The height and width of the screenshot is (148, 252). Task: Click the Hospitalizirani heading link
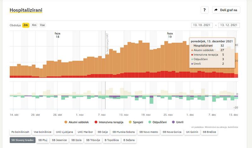point(26,10)
